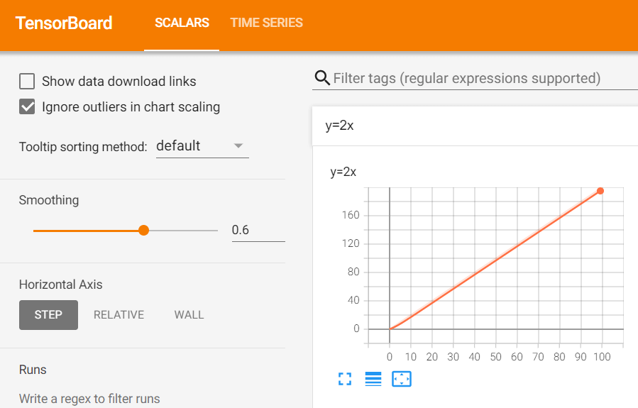Click the TensorBoard logo title
Viewport: 638px width, 408px height.
point(64,23)
